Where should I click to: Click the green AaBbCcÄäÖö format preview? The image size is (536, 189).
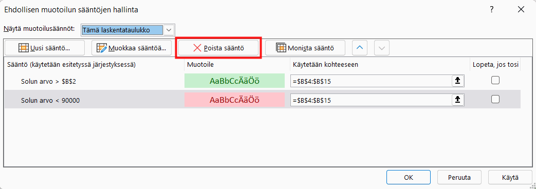click(234, 81)
